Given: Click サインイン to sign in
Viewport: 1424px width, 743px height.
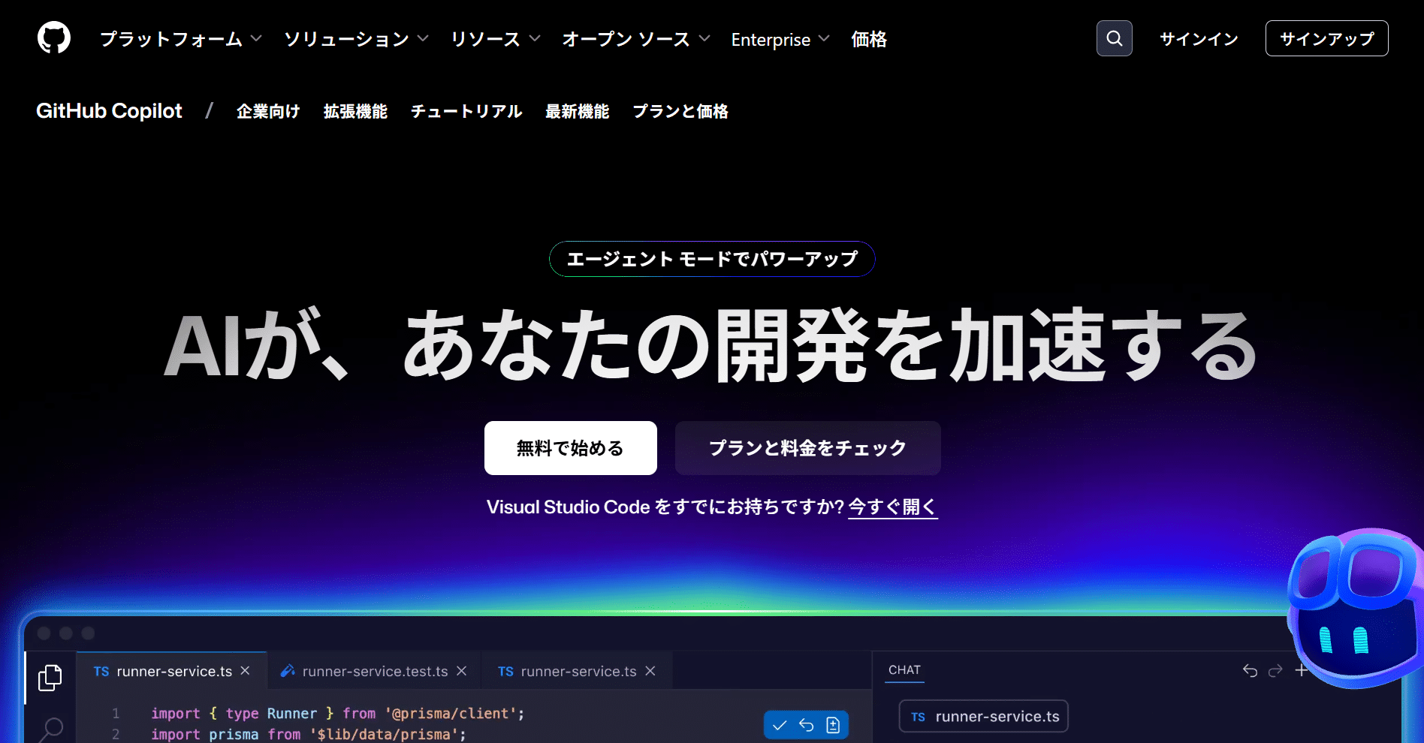Looking at the screenshot, I should point(1199,38).
